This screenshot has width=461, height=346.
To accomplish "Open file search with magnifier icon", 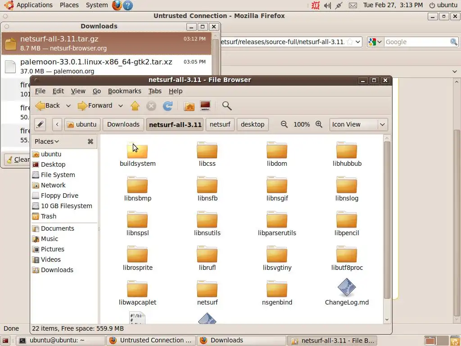I will 227,105.
